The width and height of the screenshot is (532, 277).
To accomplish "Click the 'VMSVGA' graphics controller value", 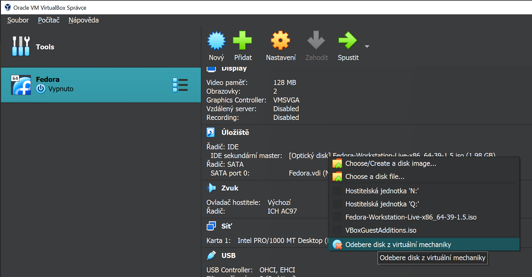I will (x=286, y=100).
